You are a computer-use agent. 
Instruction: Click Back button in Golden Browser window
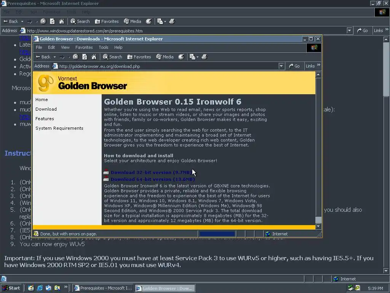[x=43, y=57]
